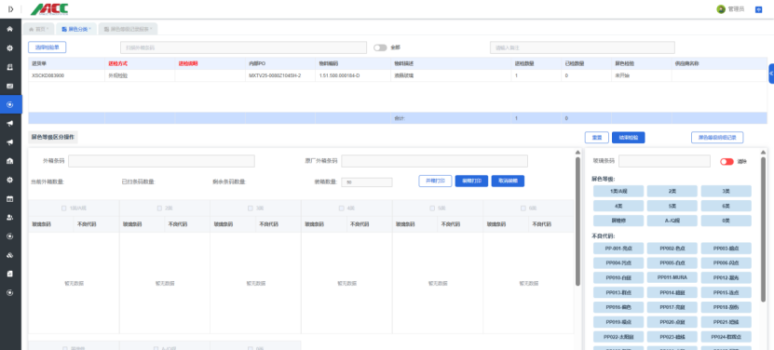774x350 pixels.
Task: Click the 取消装箱 blue button
Action: pos(508,182)
